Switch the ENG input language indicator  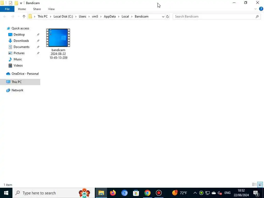(x=227, y=193)
